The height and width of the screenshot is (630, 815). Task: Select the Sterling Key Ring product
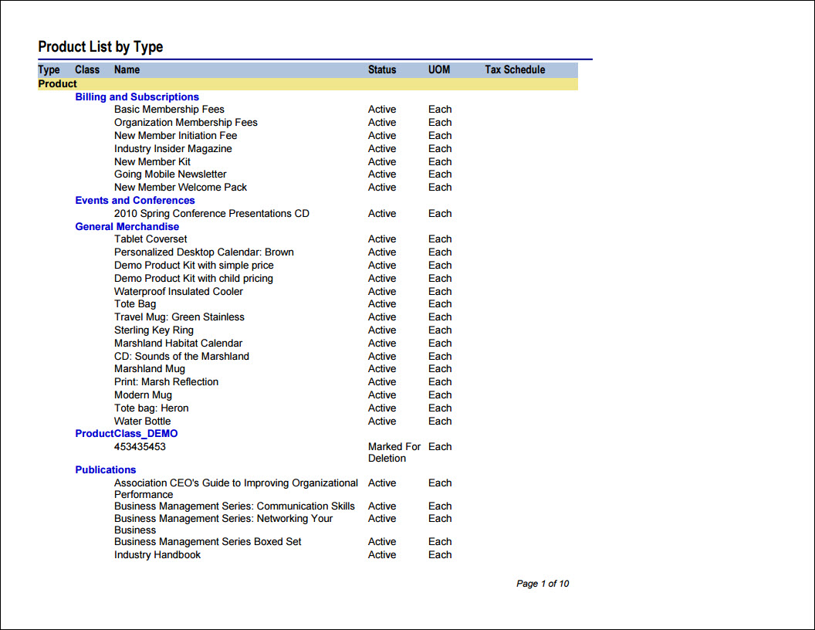pos(154,330)
